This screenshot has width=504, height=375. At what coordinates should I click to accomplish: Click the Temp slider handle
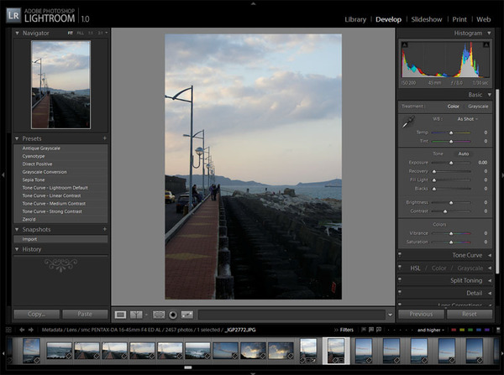(451, 133)
